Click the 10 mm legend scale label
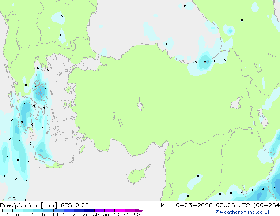 [x=55, y=215]
